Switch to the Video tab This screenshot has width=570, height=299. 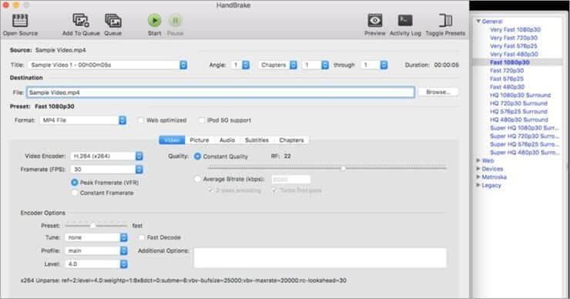click(x=172, y=140)
